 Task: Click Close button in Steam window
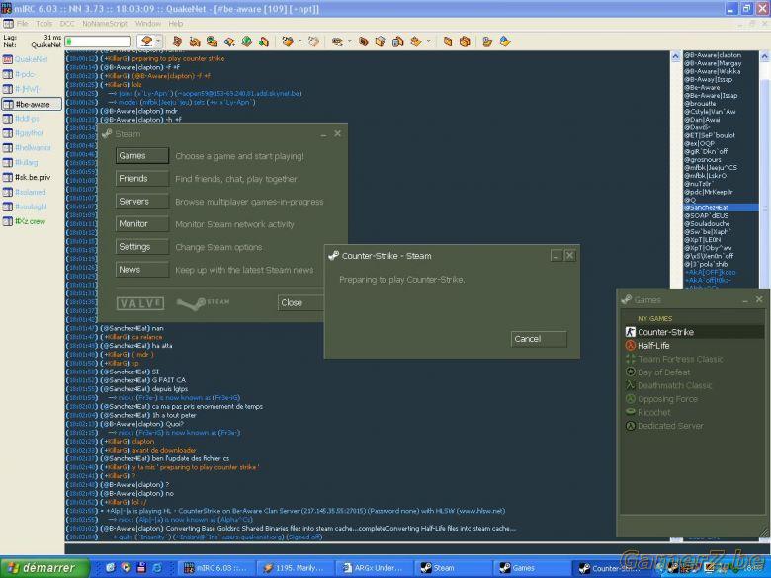[300, 302]
